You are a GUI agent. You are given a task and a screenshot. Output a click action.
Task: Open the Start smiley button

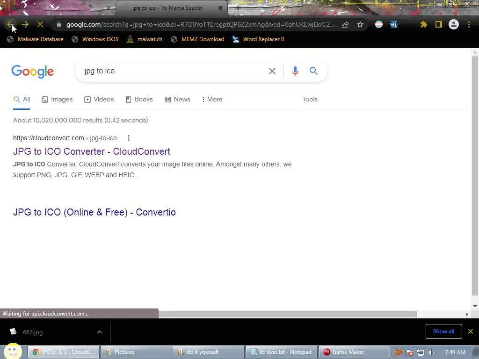click(13, 352)
